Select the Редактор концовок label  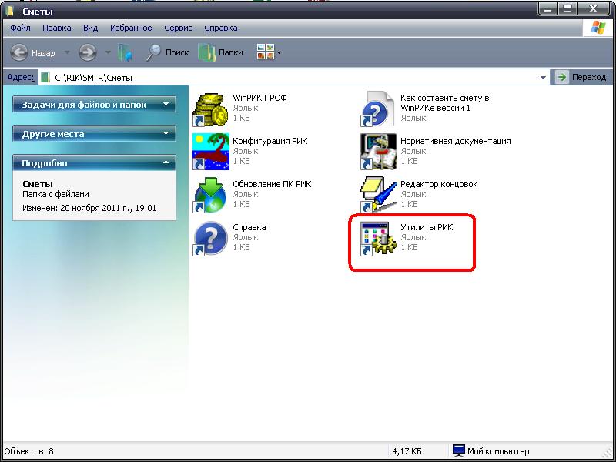pyautogui.click(x=439, y=184)
